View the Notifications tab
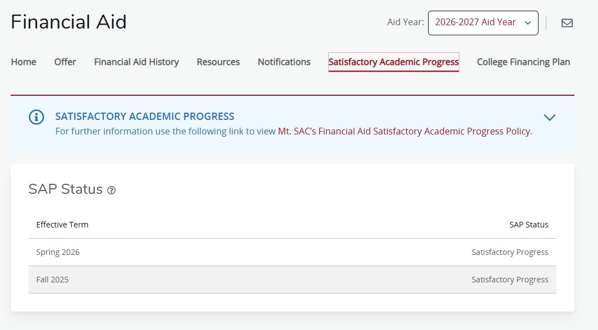The width and height of the screenshot is (598, 330). [284, 62]
